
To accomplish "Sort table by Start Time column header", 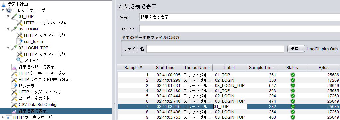I will coord(165,68).
